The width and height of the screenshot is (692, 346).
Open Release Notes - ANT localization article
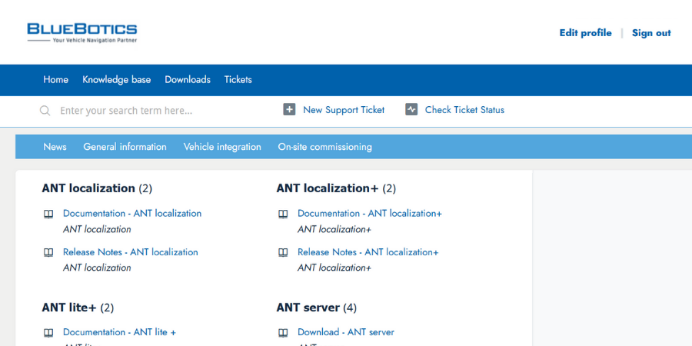pos(131,252)
